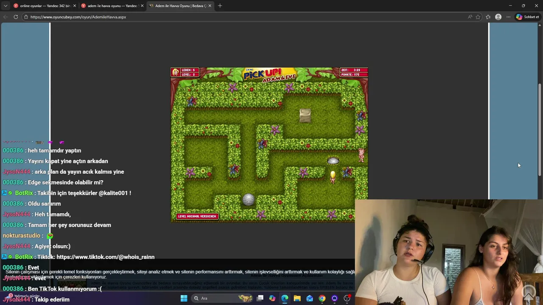The height and width of the screenshot is (305, 543).
Task: Click the "LEVEL NOCHMAL VERSUCHEN" game button
Action: click(x=197, y=216)
